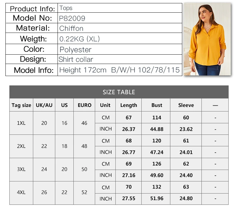Click the Shirt collar design value

(x=76, y=59)
